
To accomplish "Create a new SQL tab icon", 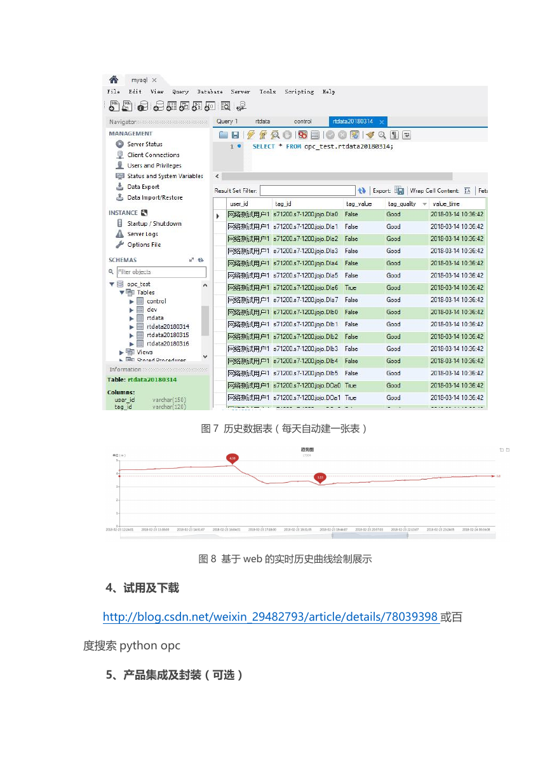I will point(114,106).
